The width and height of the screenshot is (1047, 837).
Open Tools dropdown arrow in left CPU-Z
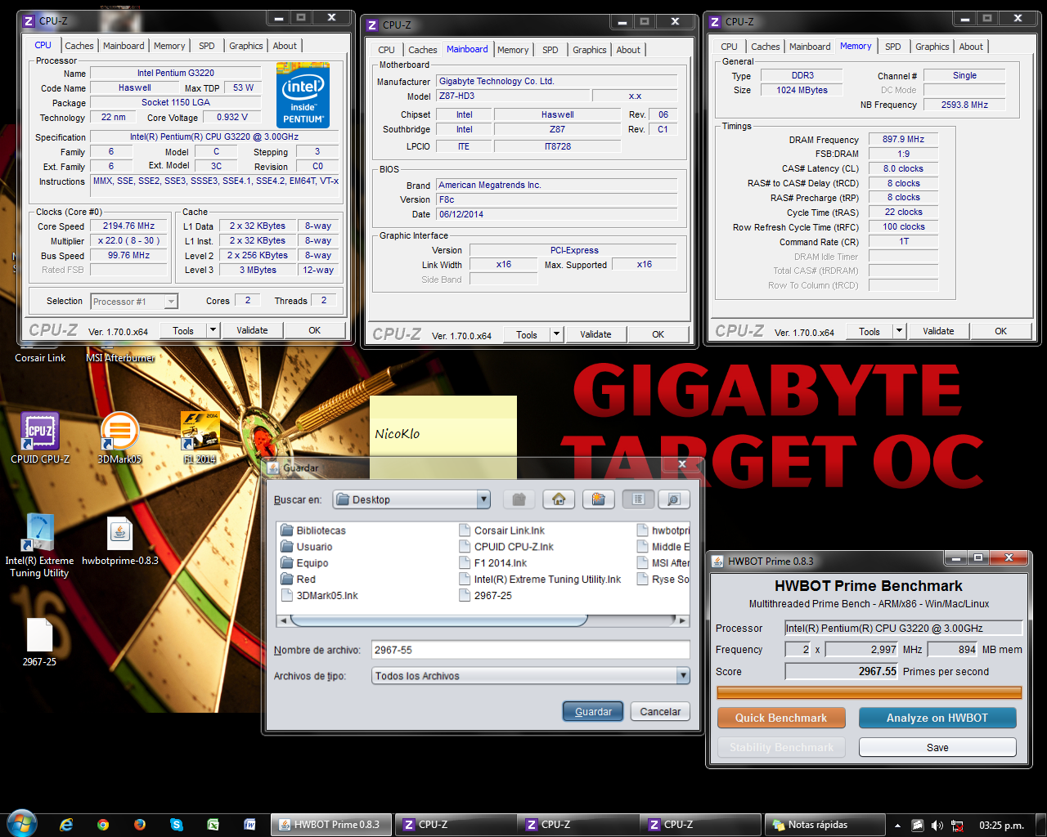213,330
